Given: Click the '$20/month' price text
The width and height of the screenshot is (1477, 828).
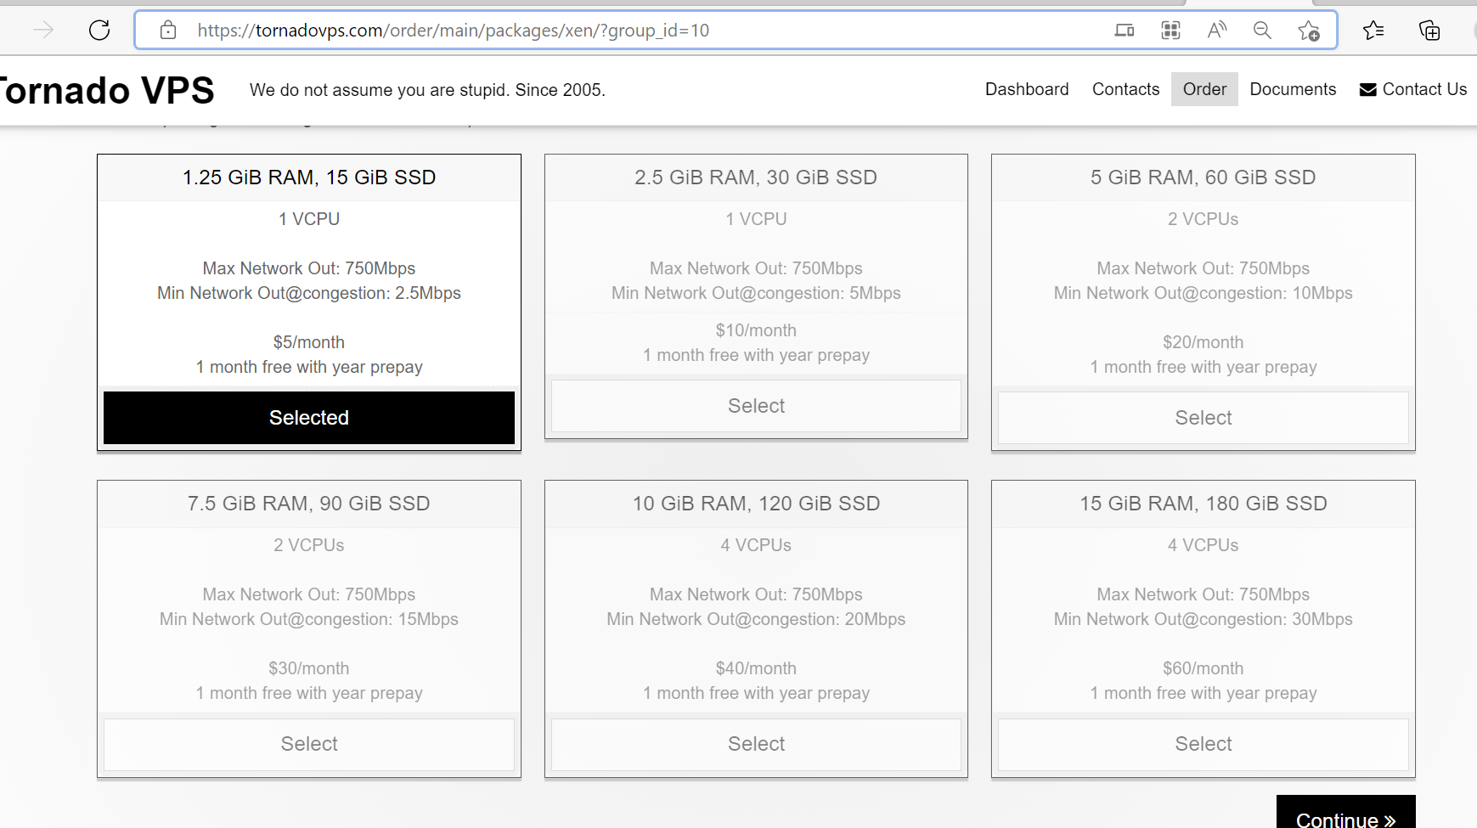Looking at the screenshot, I should [1204, 342].
